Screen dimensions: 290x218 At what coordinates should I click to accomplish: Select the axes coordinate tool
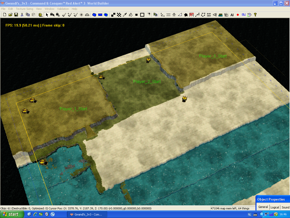click(x=163, y=15)
